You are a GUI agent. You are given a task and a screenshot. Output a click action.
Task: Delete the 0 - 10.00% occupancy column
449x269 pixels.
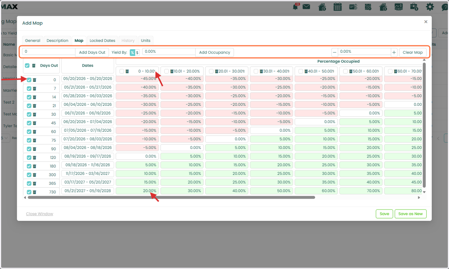pyautogui.click(x=127, y=71)
